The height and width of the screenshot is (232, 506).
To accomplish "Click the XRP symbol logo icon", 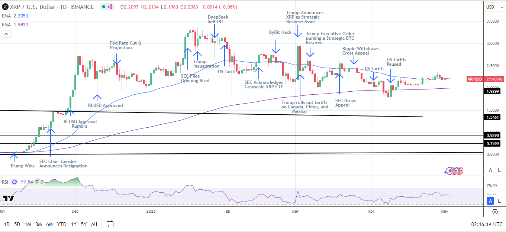I will (5, 7).
